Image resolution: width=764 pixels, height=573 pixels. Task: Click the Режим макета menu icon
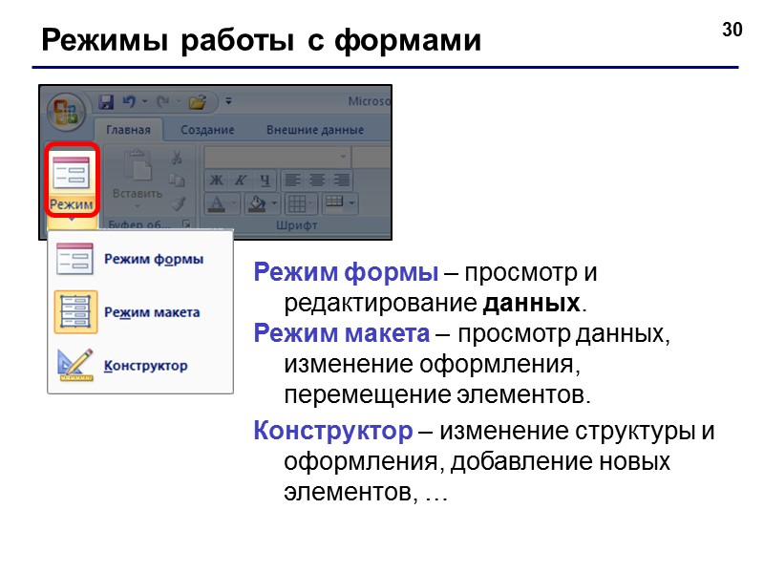pos(75,312)
